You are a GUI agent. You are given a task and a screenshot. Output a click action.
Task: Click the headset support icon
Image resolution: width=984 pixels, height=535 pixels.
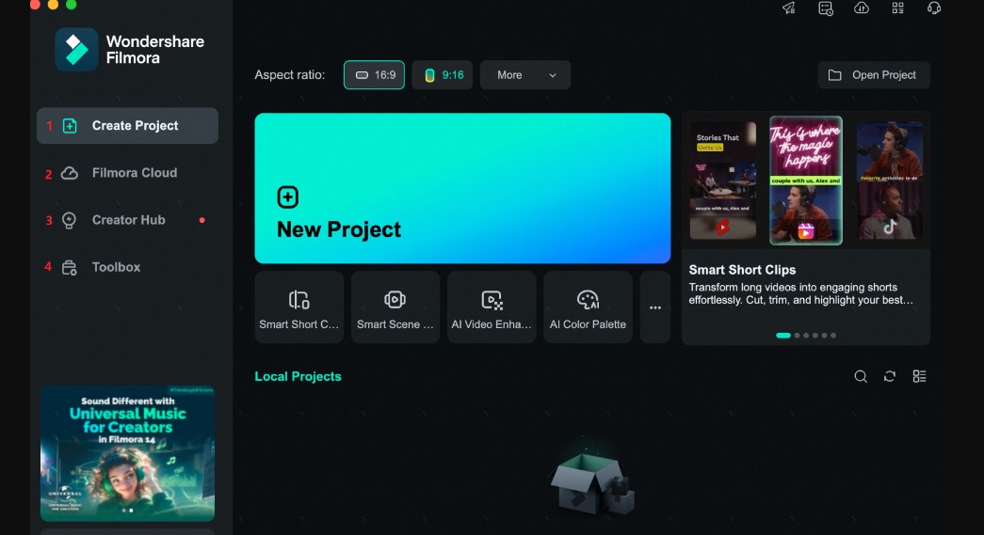tap(934, 8)
